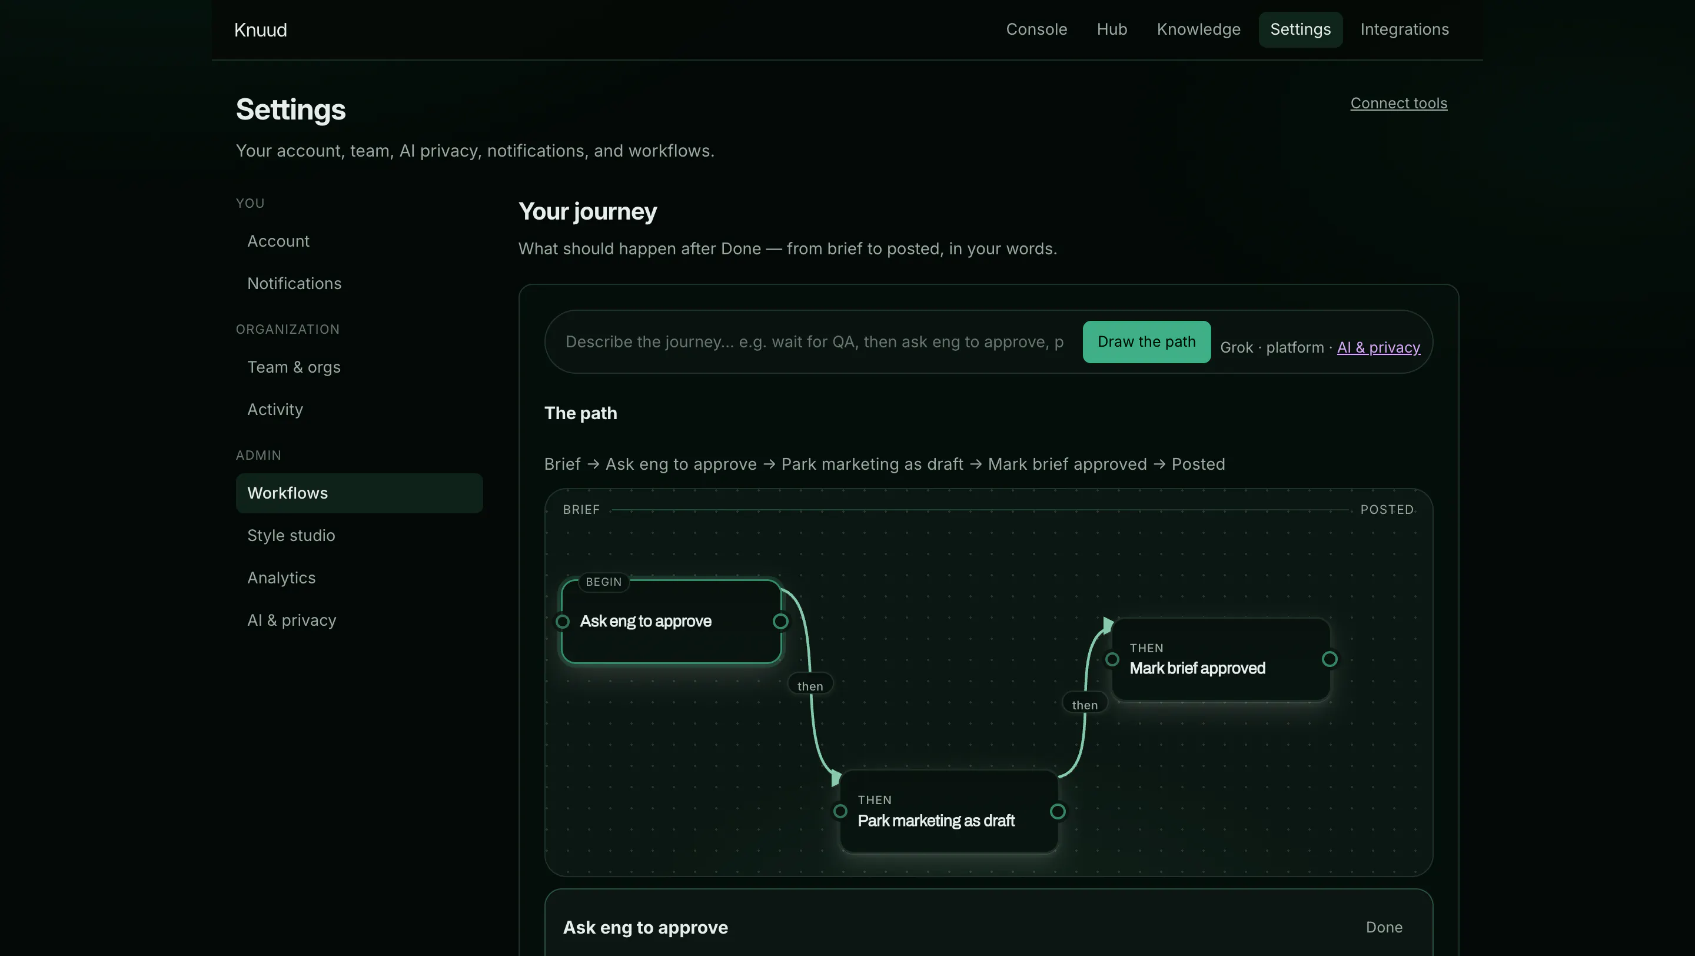Open Style studio in sidebar

pos(359,536)
